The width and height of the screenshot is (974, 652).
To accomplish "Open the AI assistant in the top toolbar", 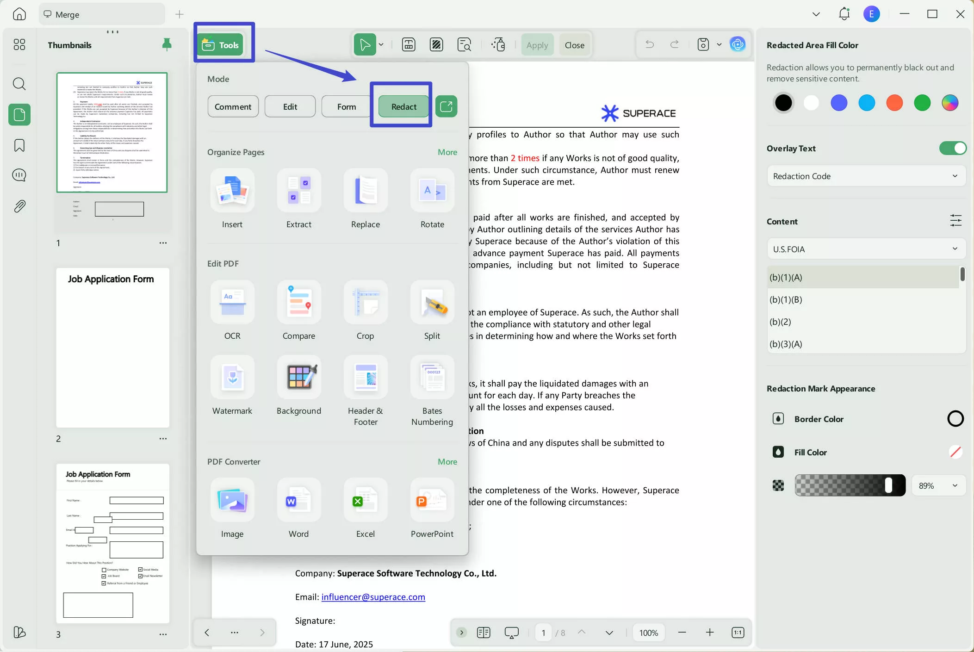I will point(738,44).
